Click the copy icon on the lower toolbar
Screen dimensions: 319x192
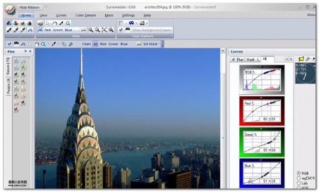(64, 44)
